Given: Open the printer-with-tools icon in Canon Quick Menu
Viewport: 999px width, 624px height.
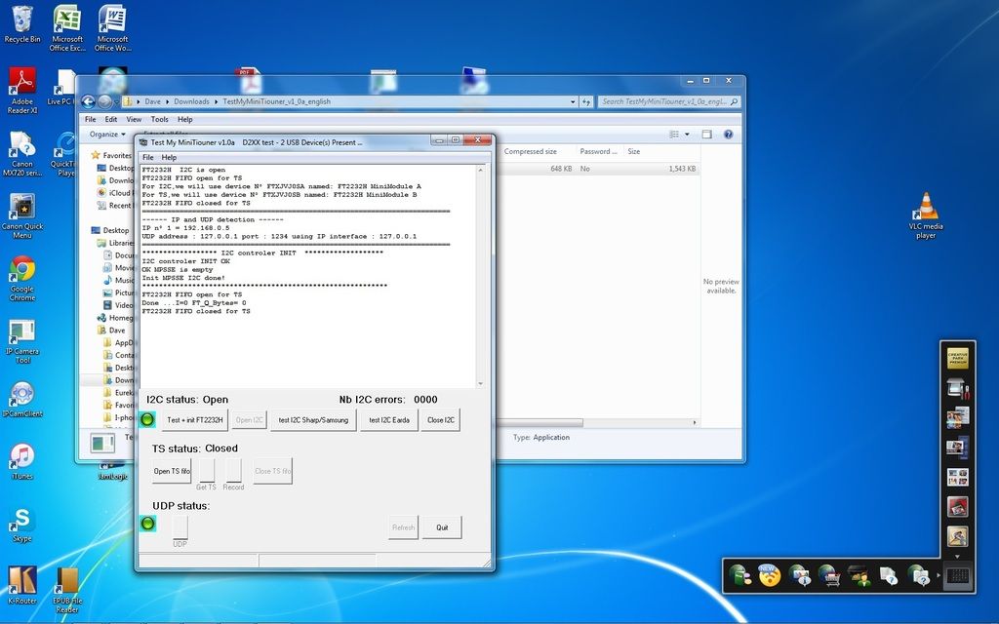Looking at the screenshot, I should [958, 388].
